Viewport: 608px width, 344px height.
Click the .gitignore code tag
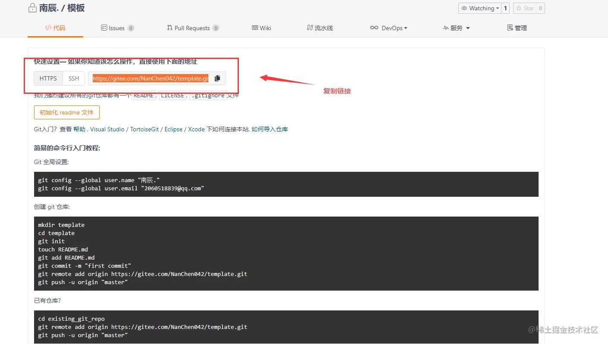click(x=208, y=96)
